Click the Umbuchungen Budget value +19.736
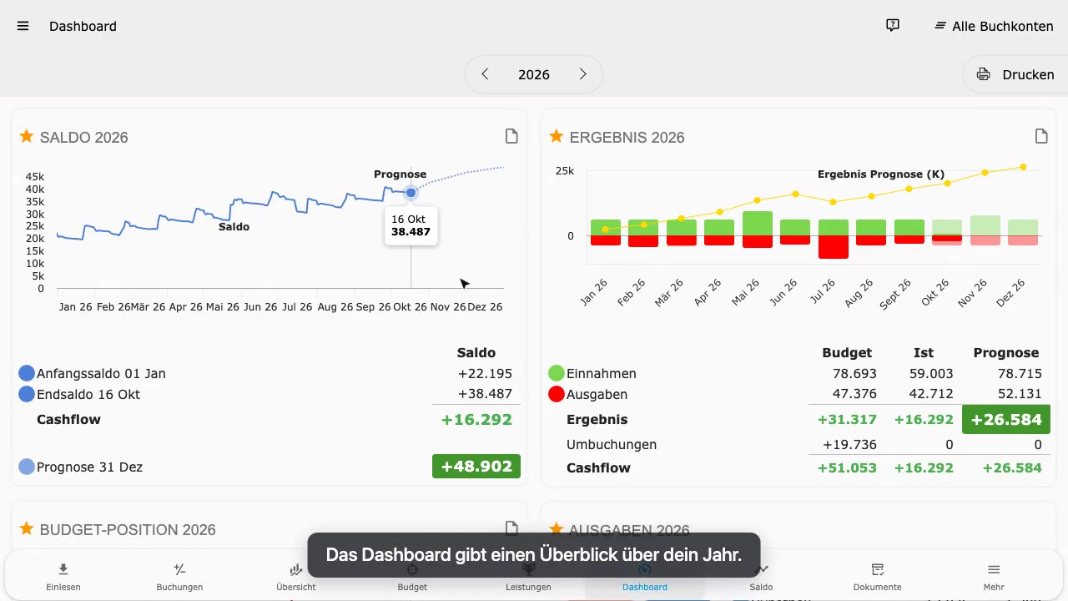The image size is (1068, 601). click(848, 444)
